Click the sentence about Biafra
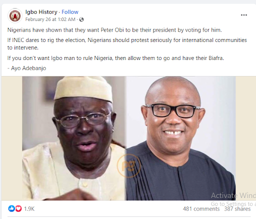Image resolution: width=256 pixels, height=219 pixels. [x=115, y=58]
